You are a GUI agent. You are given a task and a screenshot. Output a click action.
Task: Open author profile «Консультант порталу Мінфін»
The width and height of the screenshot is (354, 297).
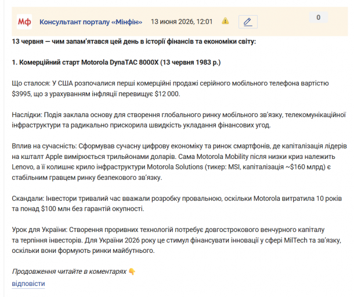pos(91,22)
